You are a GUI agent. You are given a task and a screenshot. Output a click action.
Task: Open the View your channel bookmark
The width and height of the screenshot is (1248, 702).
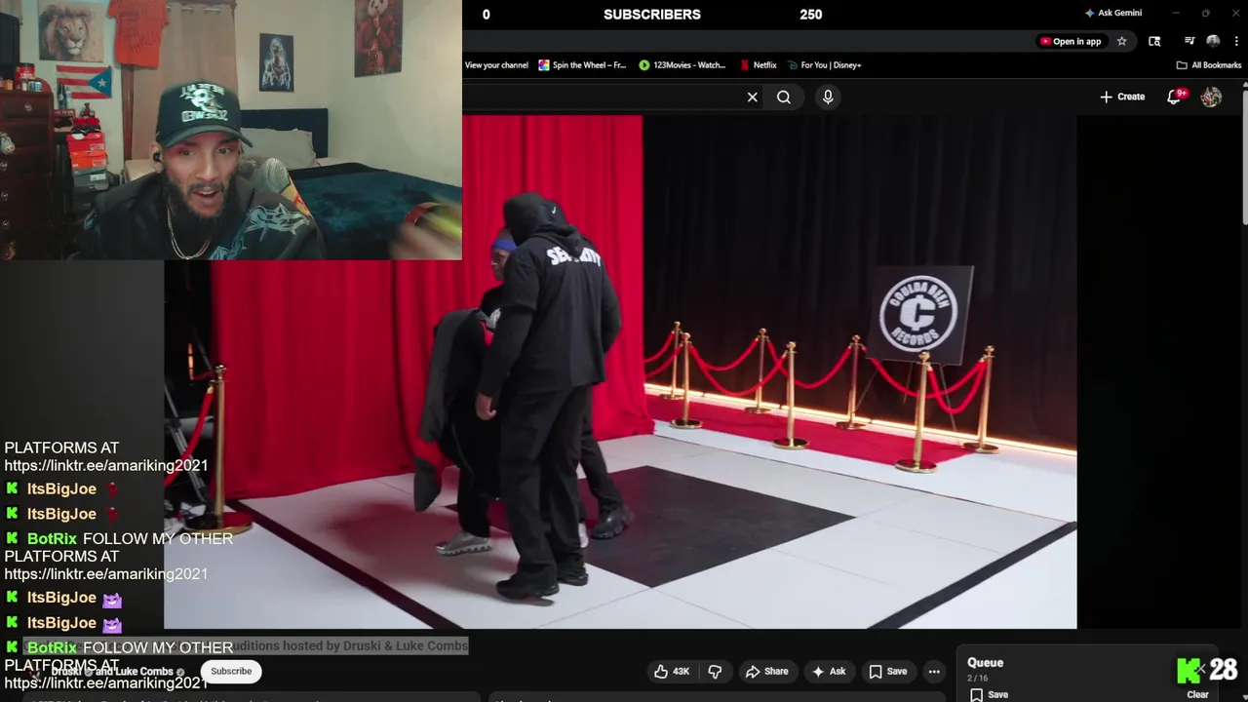(496, 65)
